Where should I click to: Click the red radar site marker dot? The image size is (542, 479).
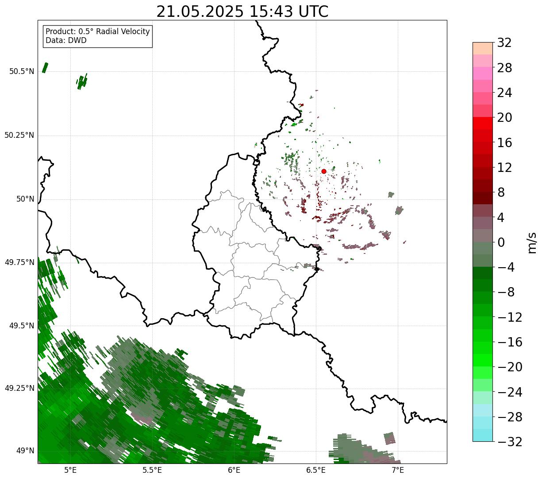coord(323,171)
